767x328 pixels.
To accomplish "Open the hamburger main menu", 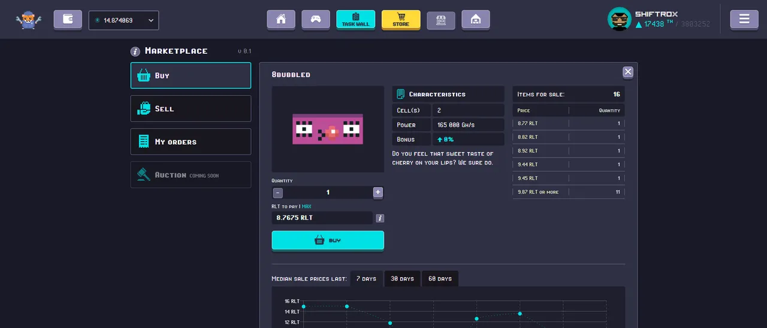I will click(x=744, y=19).
